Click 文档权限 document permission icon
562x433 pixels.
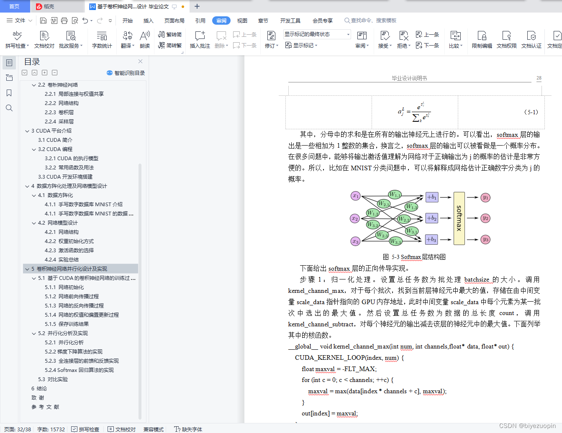pyautogui.click(x=507, y=40)
